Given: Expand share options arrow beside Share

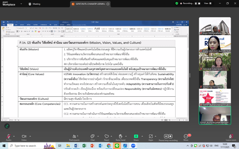Looking at the screenshot, I should point(142,136).
